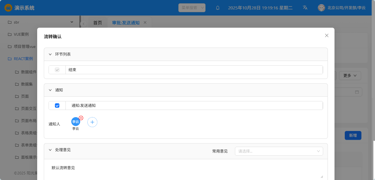Viewport: 375px width, 180px height.
Task: Click the 新增 button
Action: click(x=353, y=135)
